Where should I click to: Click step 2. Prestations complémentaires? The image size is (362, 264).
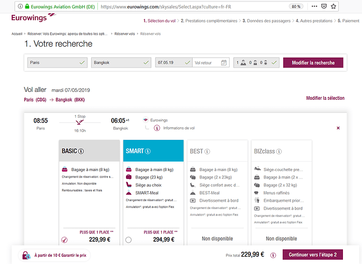209,21
